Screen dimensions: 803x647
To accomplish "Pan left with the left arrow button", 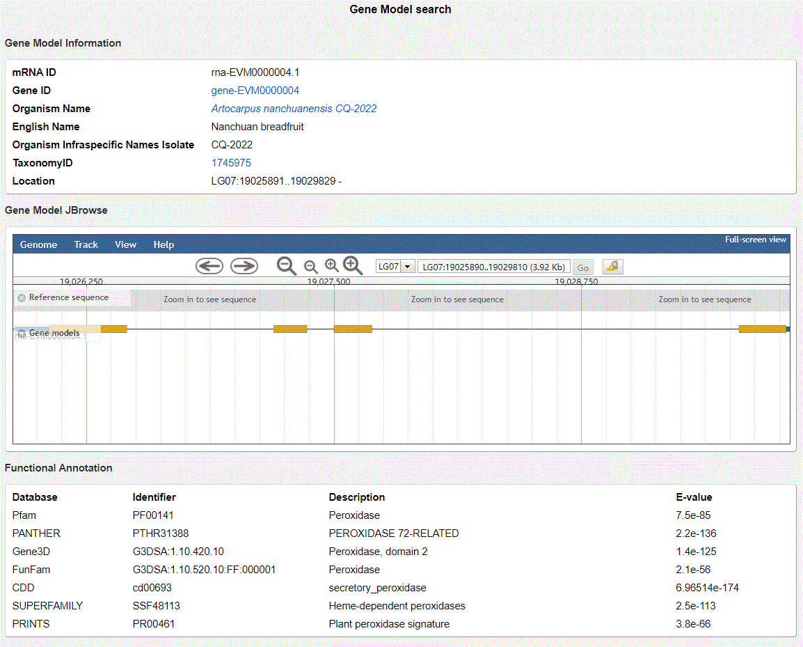I will click(209, 266).
